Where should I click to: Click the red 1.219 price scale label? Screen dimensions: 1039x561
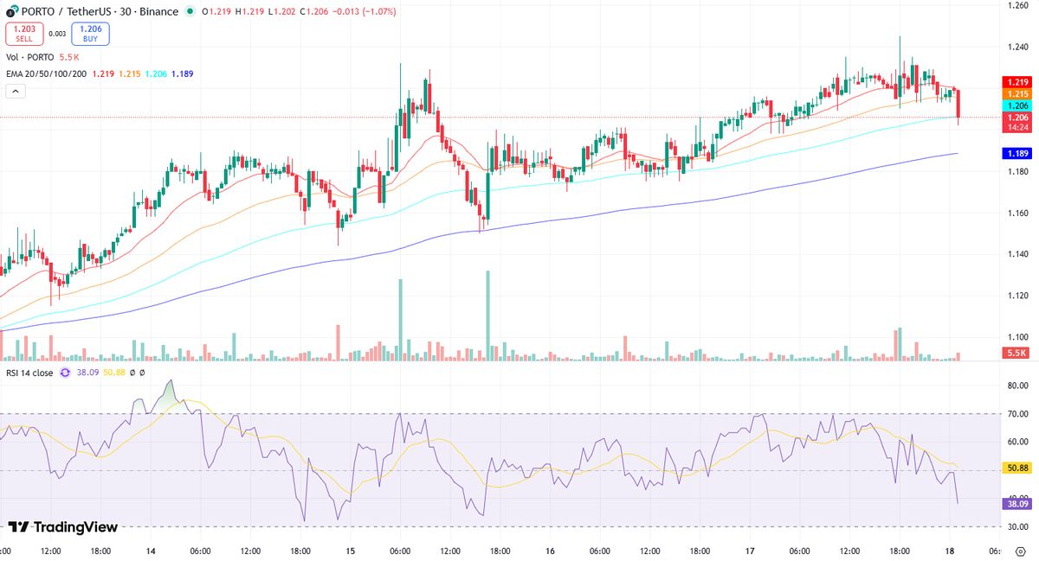click(1016, 81)
